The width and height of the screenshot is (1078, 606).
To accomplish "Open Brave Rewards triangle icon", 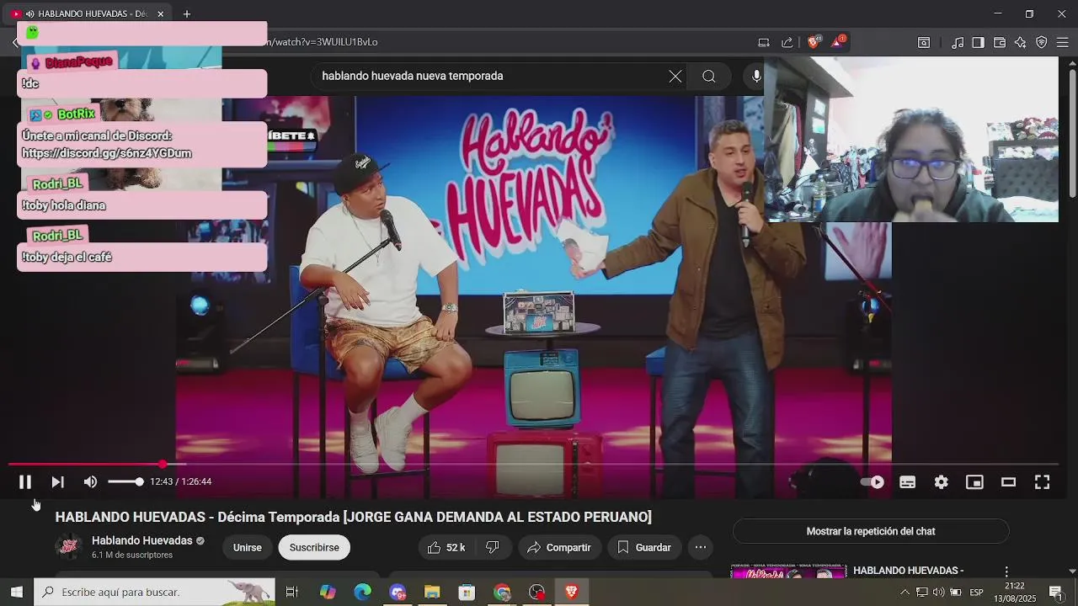I will tap(838, 42).
